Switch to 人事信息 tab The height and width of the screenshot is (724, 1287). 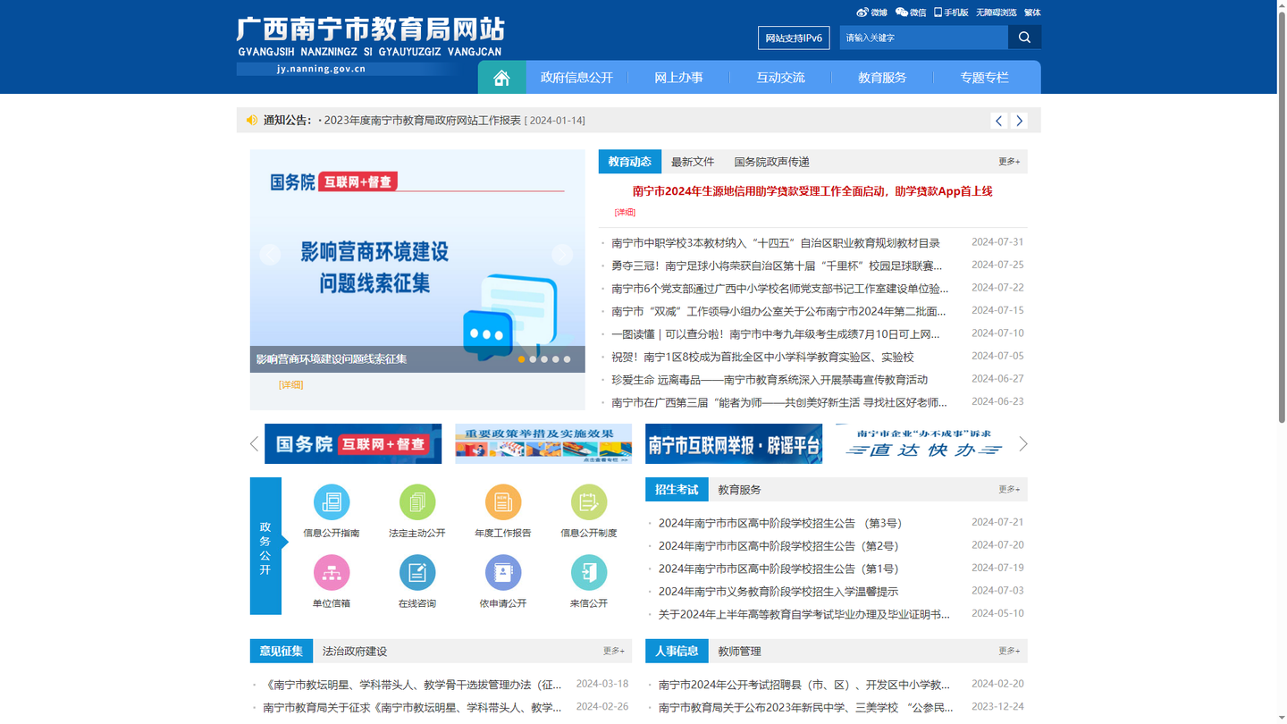pos(677,652)
